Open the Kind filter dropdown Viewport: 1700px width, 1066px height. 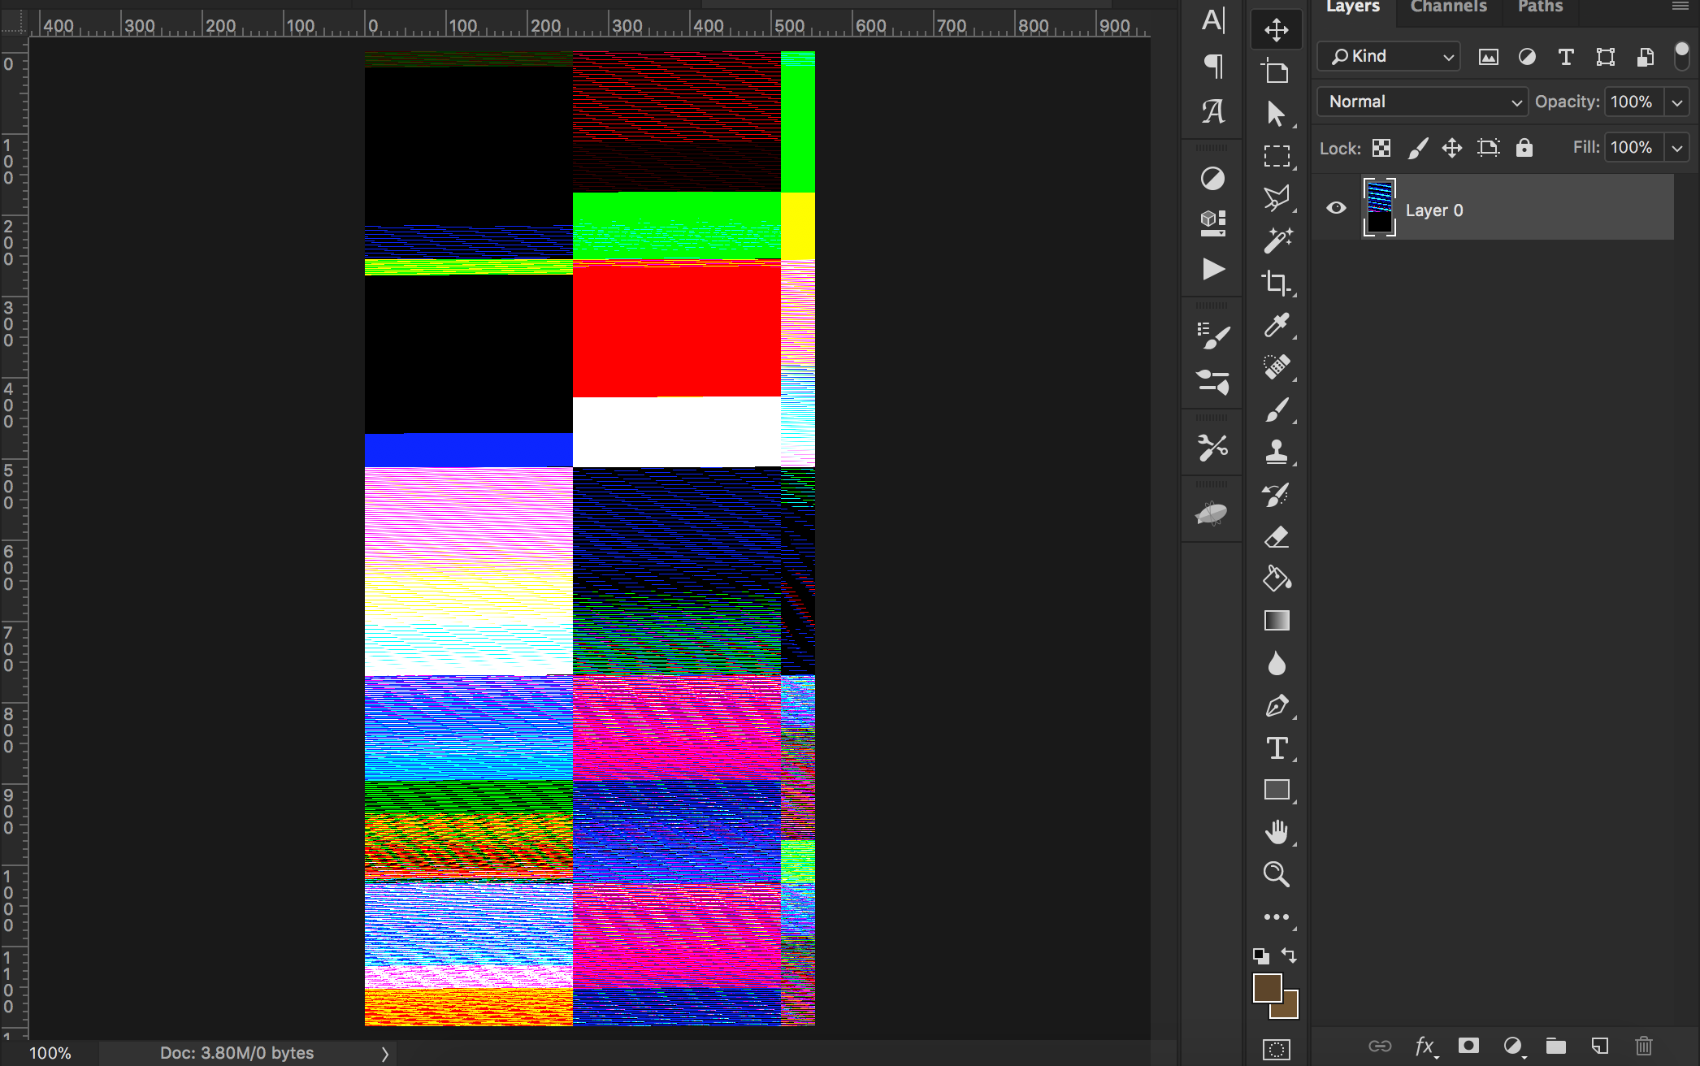click(1388, 56)
